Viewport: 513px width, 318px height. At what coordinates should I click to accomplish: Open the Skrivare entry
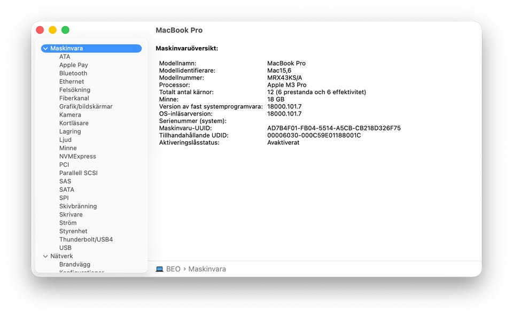point(71,215)
